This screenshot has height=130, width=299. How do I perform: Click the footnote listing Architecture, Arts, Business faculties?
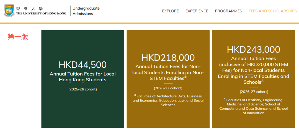pos(168,100)
